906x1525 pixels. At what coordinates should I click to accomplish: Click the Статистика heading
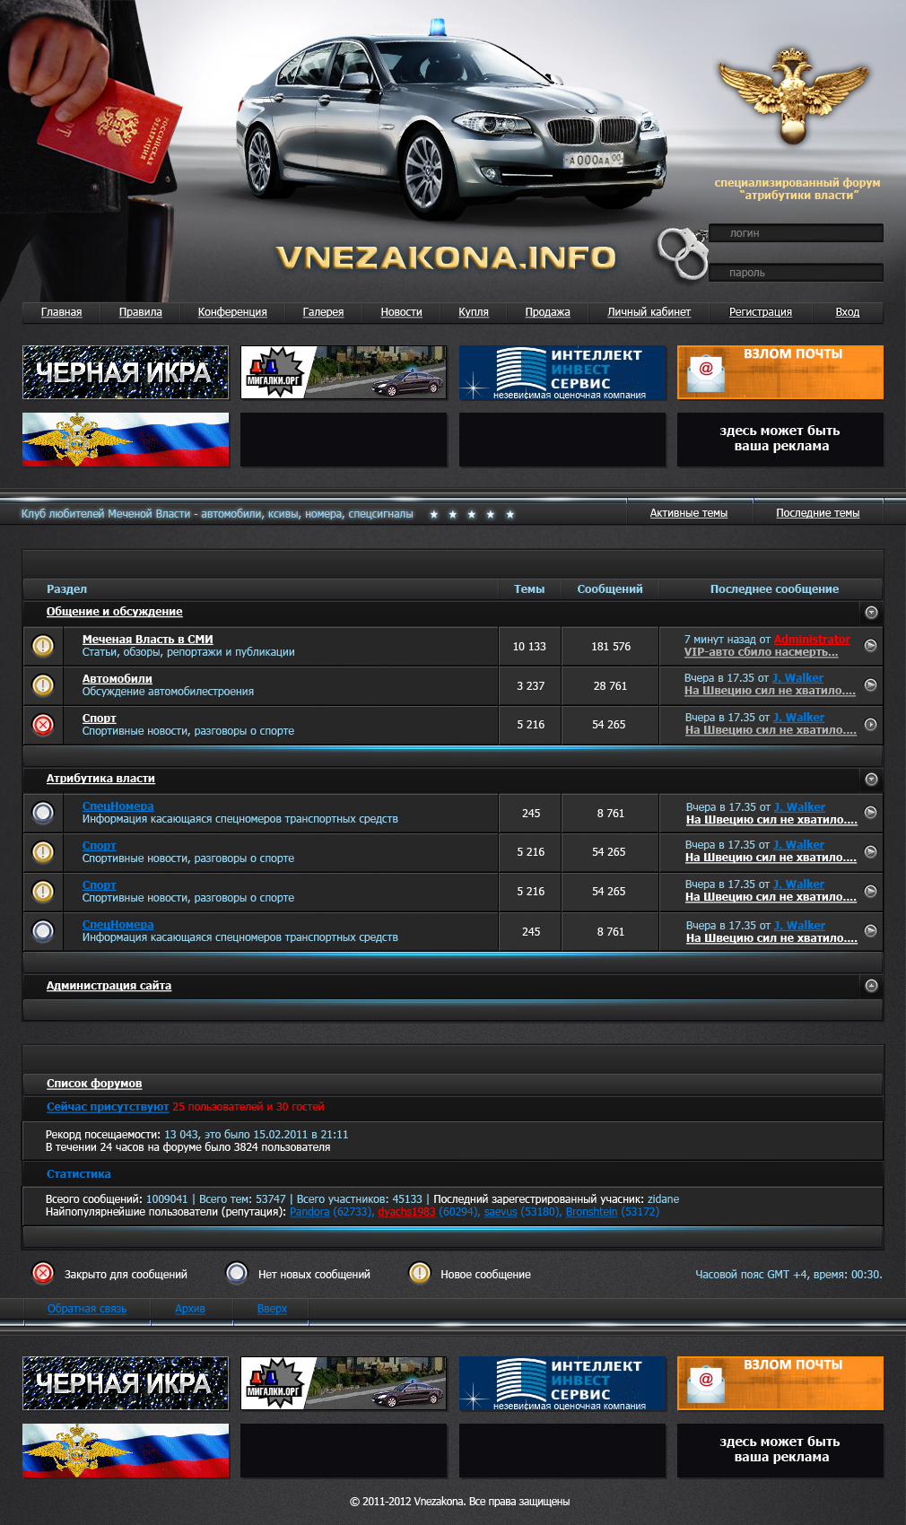(x=79, y=1174)
